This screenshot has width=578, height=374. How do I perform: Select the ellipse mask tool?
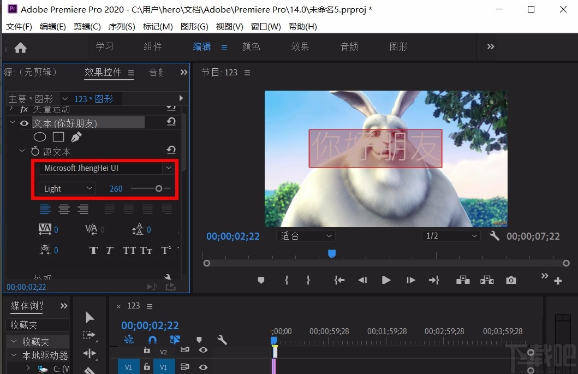pos(40,137)
